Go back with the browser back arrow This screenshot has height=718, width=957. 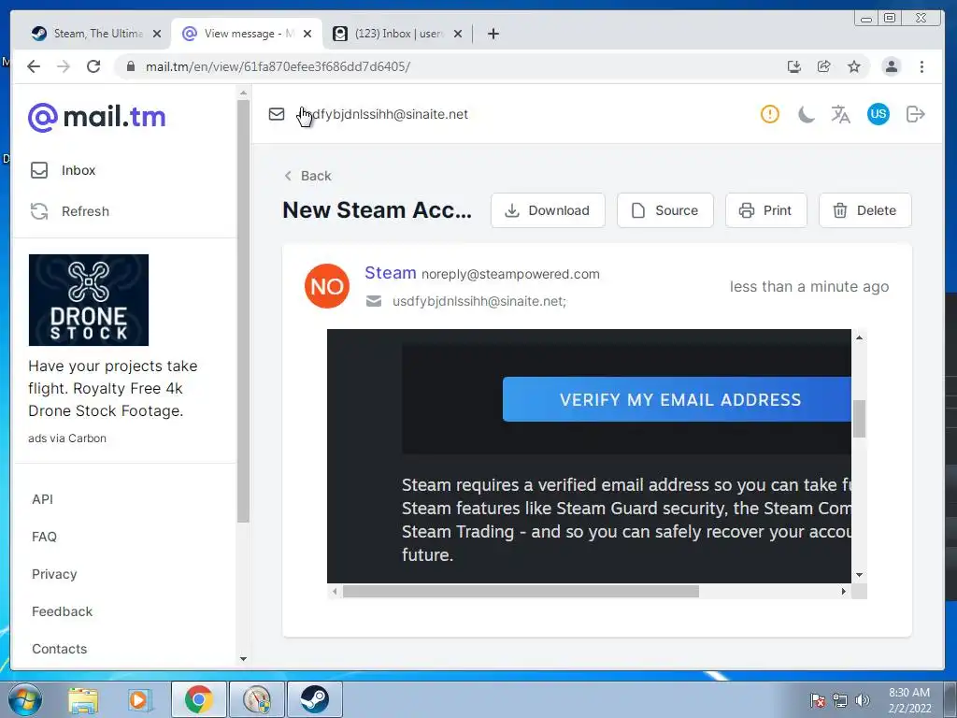34,66
